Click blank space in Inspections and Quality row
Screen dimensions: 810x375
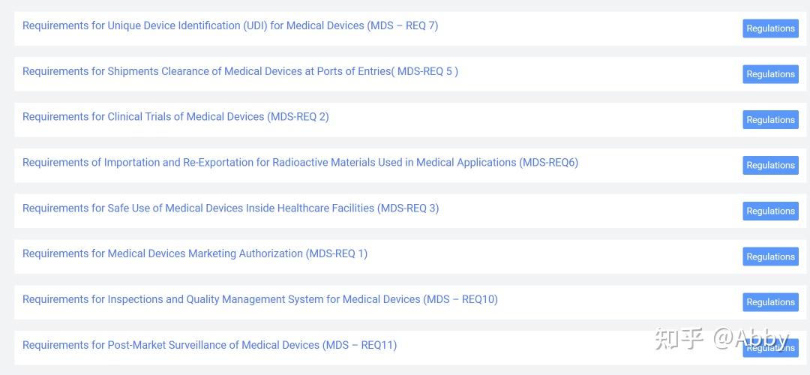(x=615, y=302)
